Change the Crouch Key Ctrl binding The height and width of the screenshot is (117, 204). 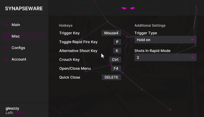pyautogui.click(x=115, y=59)
